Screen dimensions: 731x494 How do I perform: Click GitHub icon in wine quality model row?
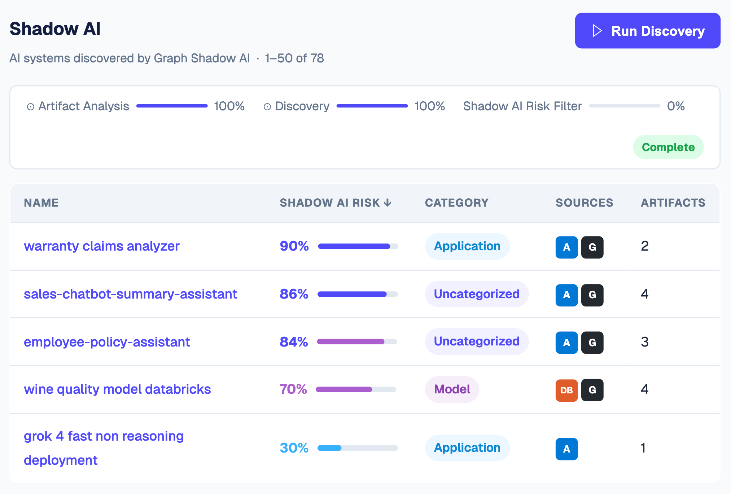click(x=592, y=390)
